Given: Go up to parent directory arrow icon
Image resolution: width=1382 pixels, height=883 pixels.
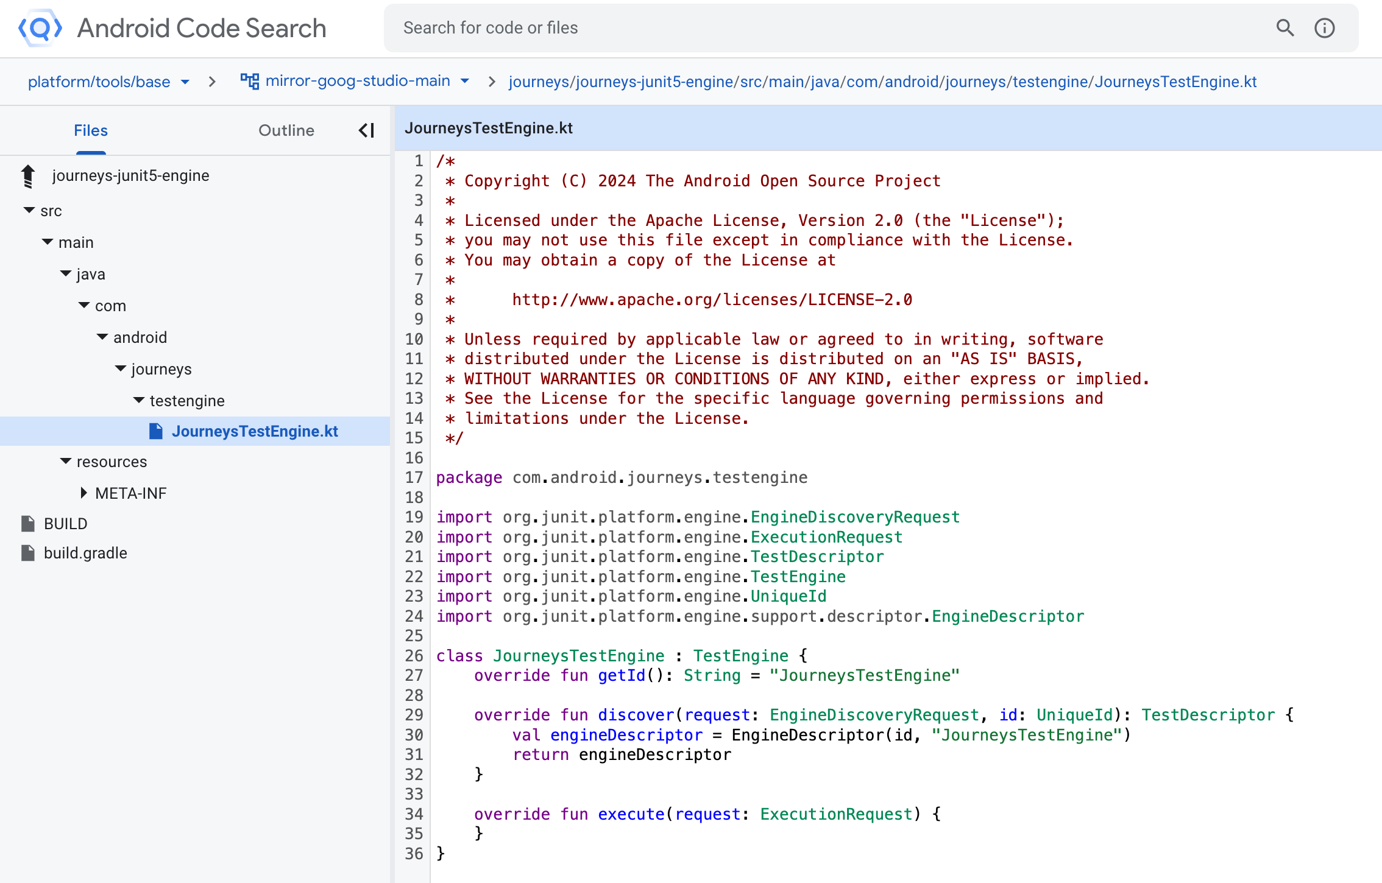Looking at the screenshot, I should pyautogui.click(x=28, y=176).
